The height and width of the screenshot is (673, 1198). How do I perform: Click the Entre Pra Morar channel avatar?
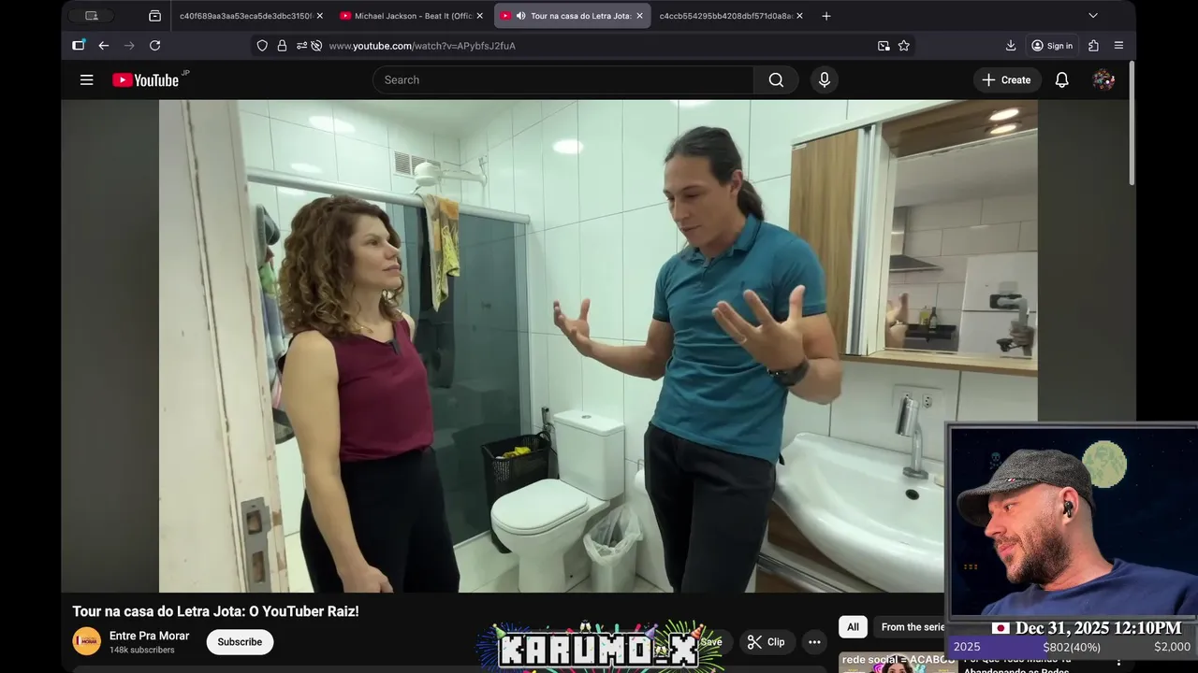click(x=86, y=641)
